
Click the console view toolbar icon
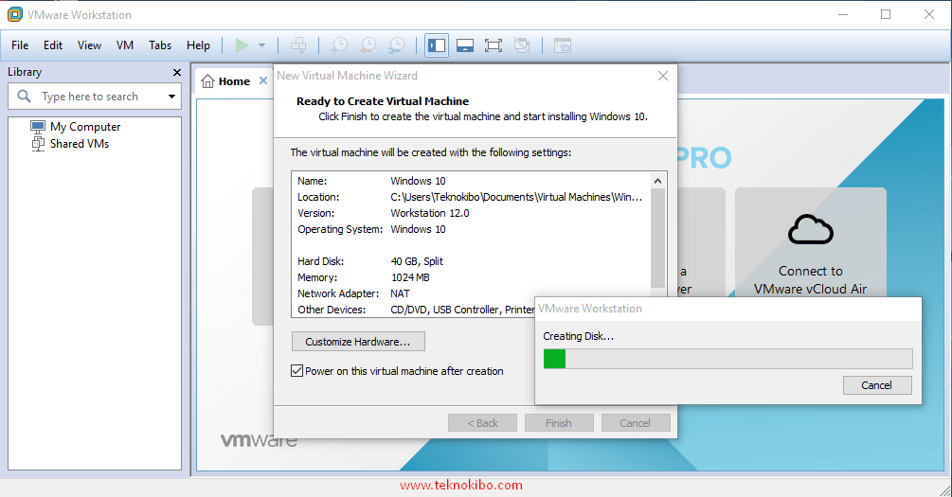pyautogui.click(x=563, y=45)
